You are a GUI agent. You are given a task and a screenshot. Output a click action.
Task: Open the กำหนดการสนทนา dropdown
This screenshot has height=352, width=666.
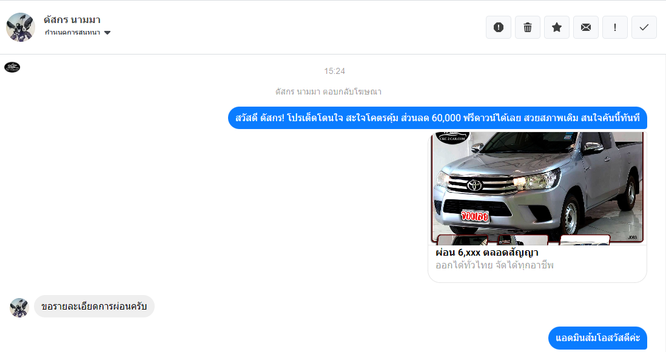click(78, 33)
